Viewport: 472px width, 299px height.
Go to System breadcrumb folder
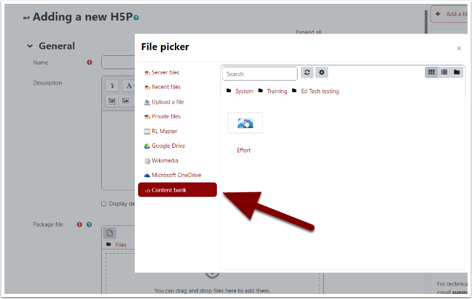point(244,91)
